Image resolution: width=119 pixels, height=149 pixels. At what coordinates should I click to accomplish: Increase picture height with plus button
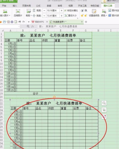point(61,11)
